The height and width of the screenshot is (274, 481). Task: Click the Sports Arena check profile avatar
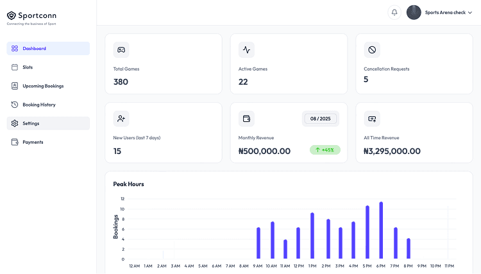(414, 13)
